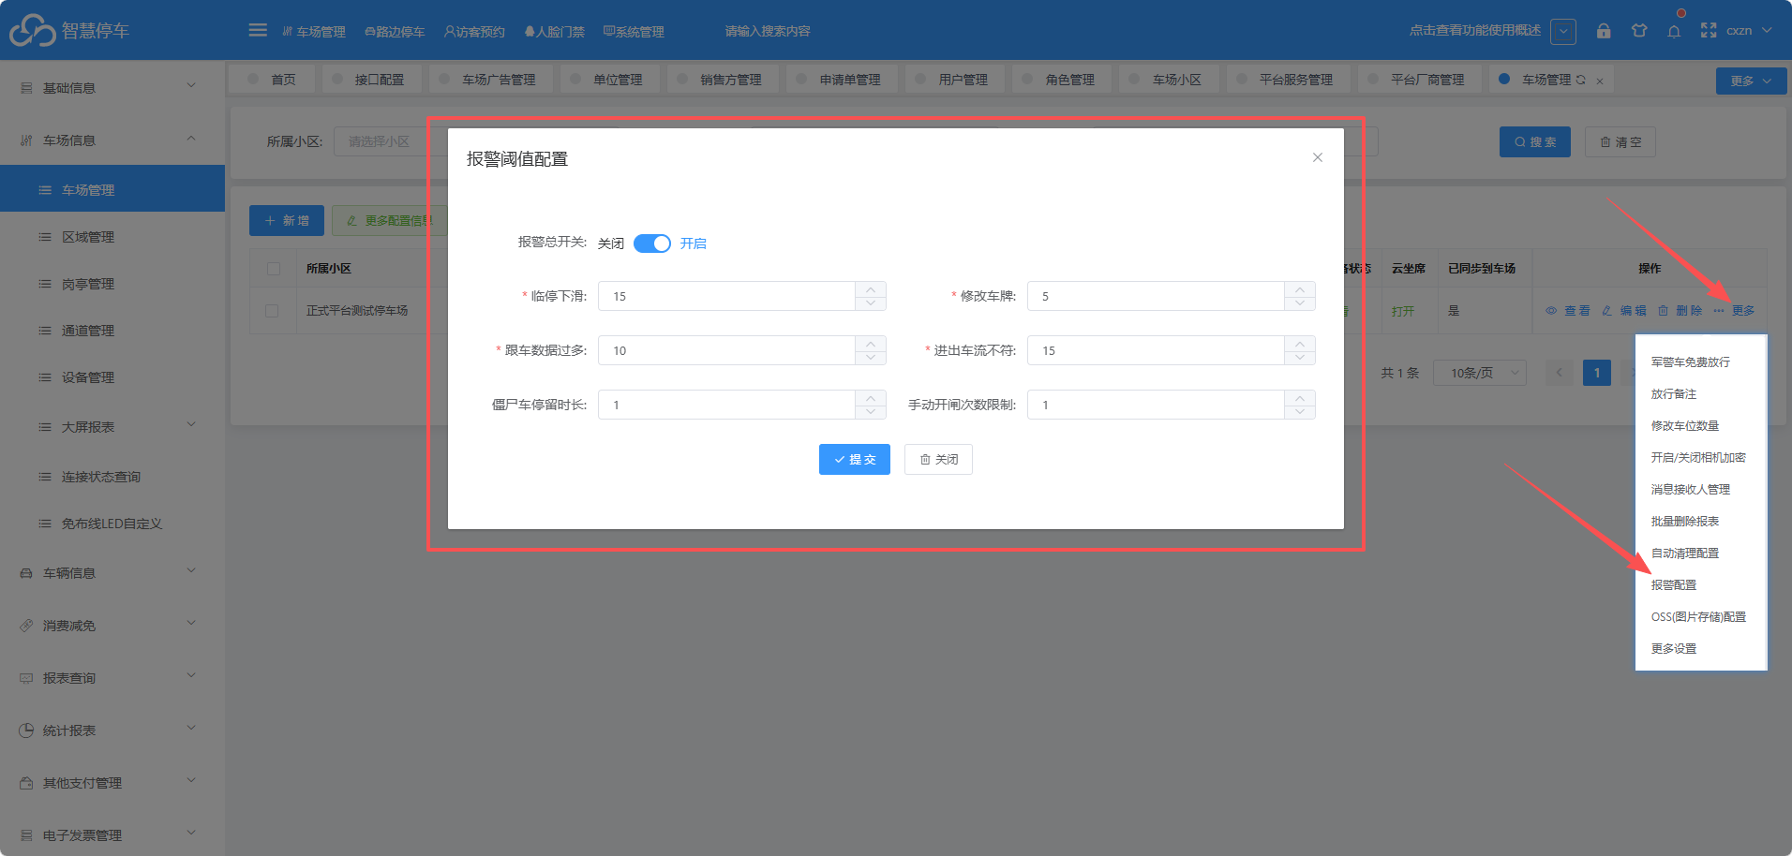Open the notification bell icon
This screenshot has height=856, width=1792.
1674,31
